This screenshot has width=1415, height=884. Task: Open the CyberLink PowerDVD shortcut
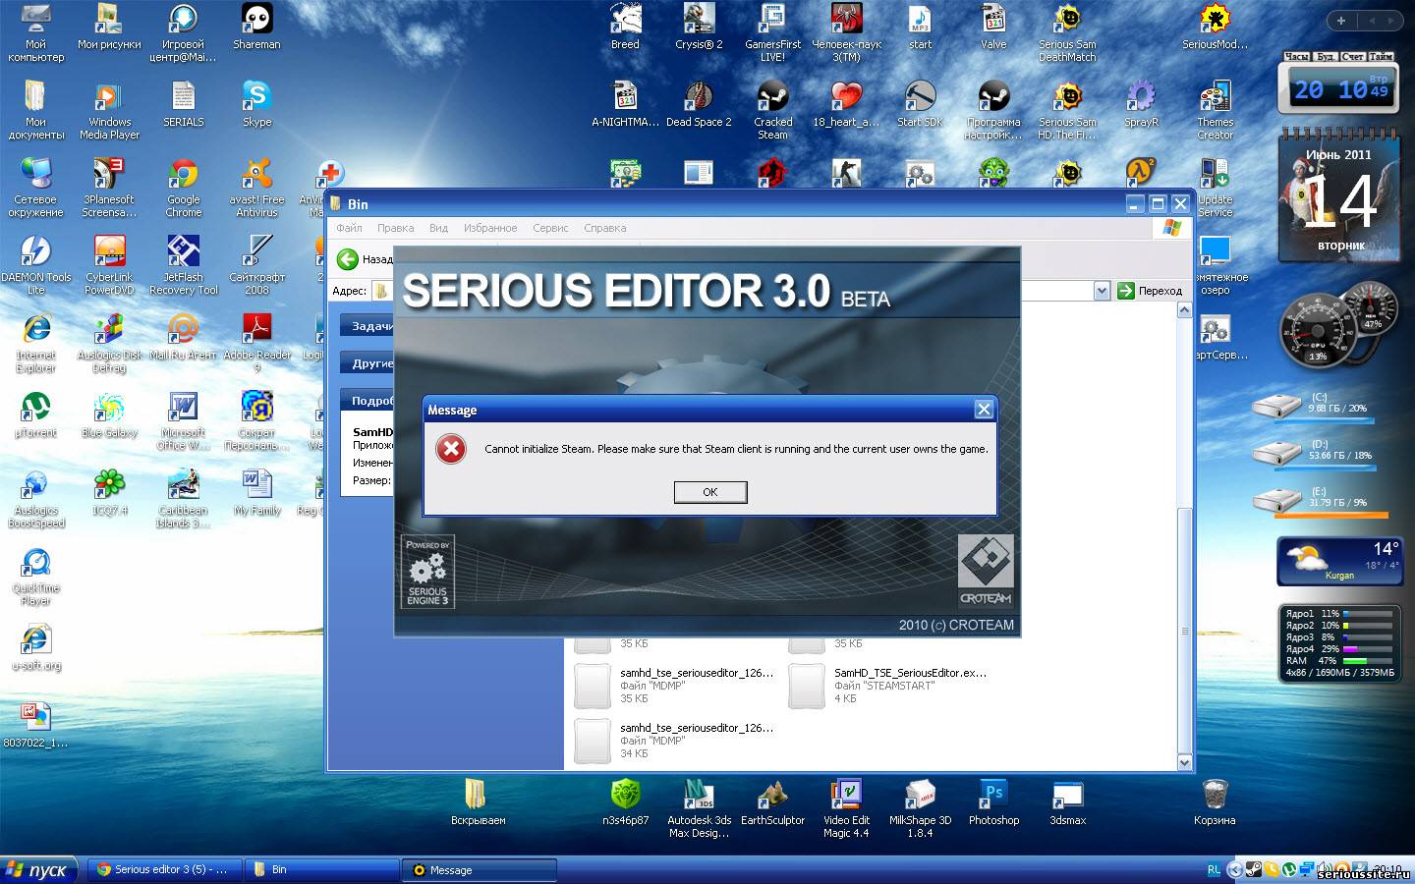pyautogui.click(x=109, y=266)
